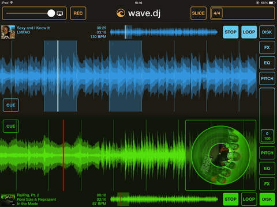Stop the green deck with STOP
Viewport: 277px width, 207px height.
[231, 200]
